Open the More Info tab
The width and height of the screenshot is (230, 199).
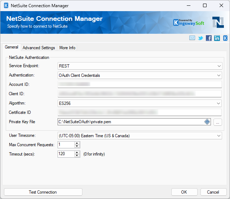[67, 48]
